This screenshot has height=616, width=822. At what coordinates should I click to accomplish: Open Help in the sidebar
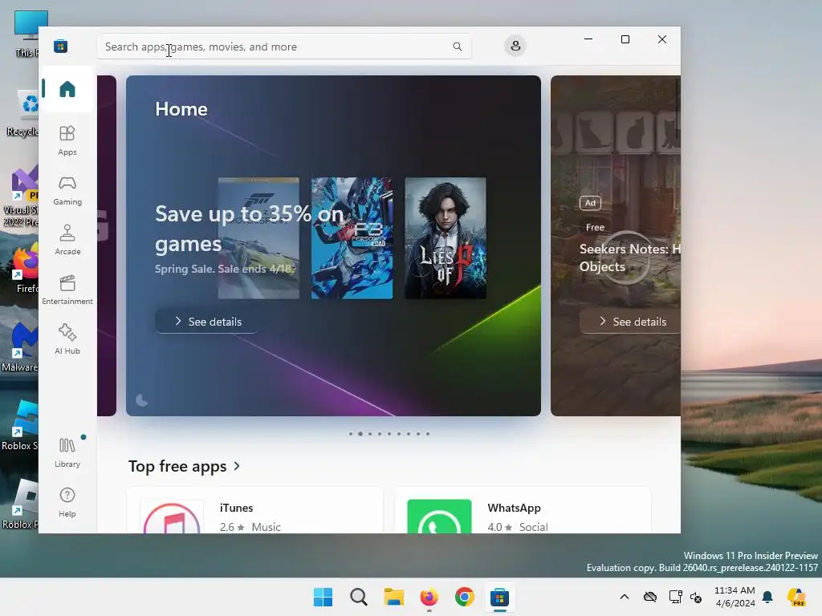point(67,502)
